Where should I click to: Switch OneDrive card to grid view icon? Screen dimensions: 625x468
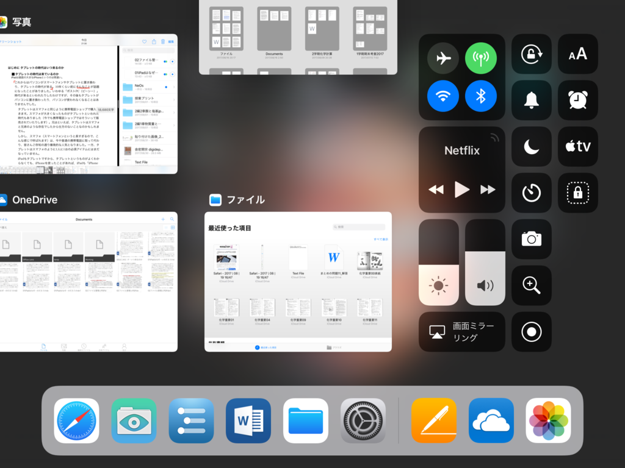(x=173, y=228)
